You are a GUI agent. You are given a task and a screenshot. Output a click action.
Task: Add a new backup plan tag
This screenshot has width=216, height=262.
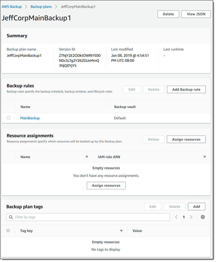pos(196,206)
